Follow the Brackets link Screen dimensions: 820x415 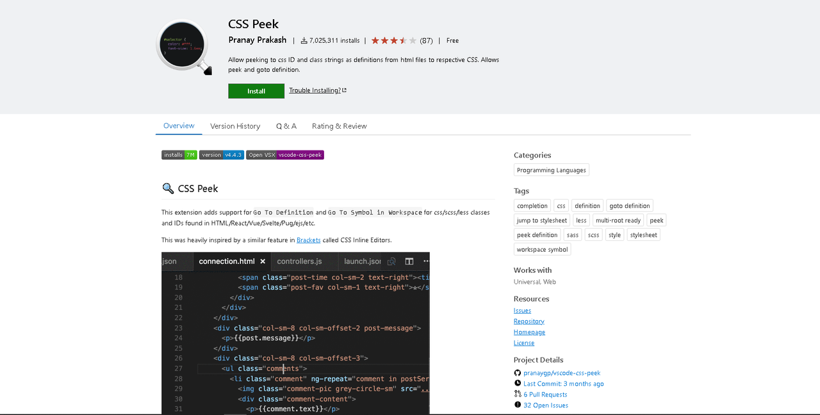[309, 240]
